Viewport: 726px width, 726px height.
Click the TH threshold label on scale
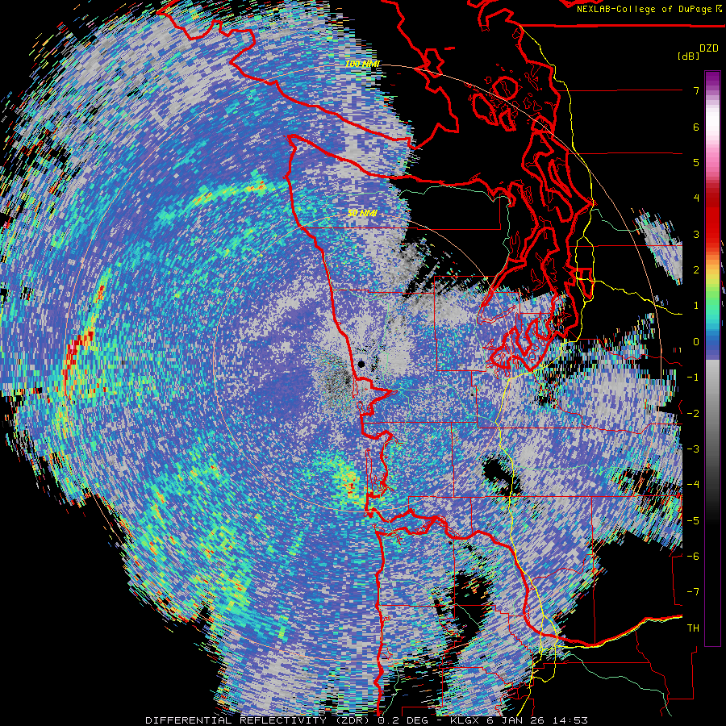[x=693, y=628]
